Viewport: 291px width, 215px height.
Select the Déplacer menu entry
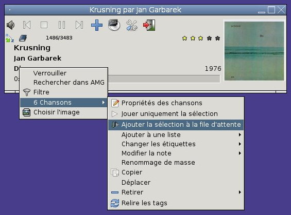coord(176,183)
